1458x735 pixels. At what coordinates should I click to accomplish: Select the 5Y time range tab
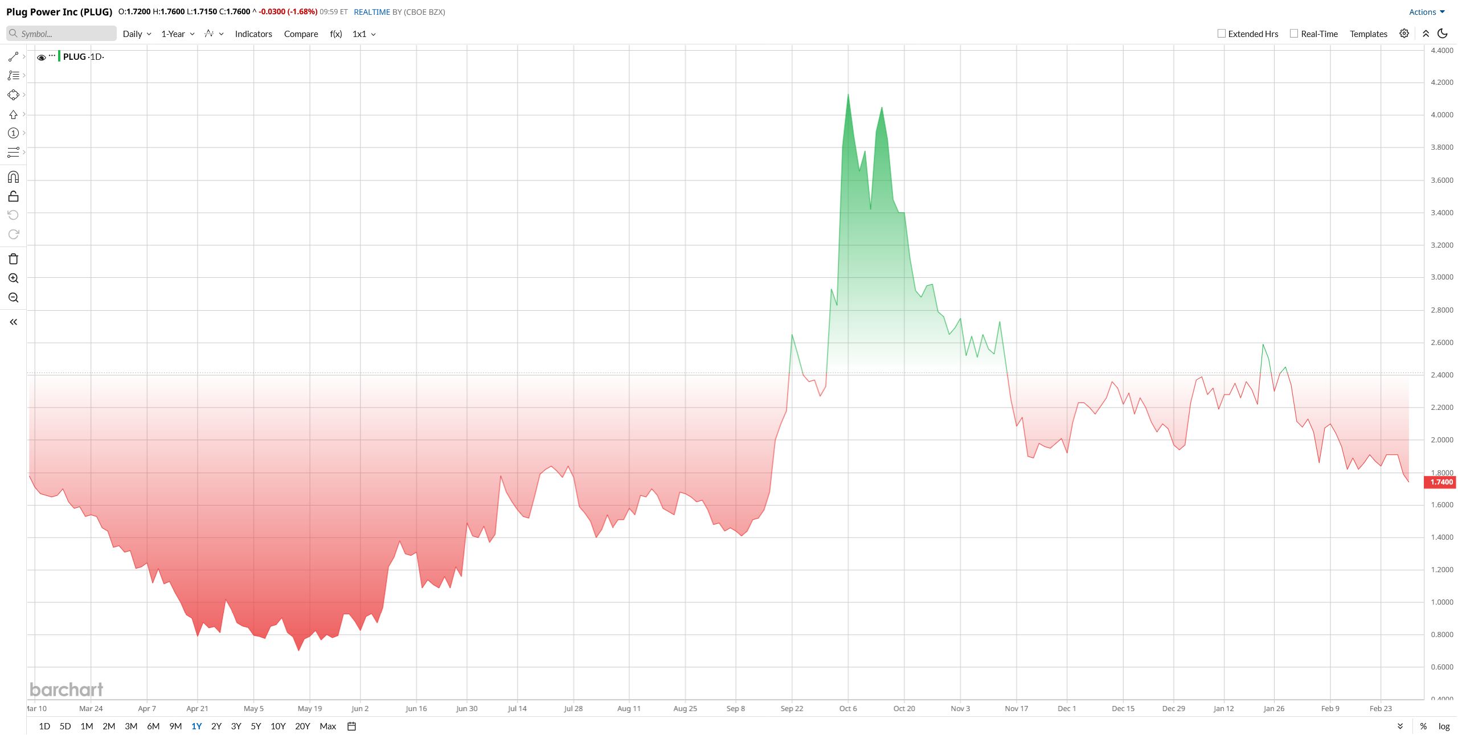coord(256,726)
